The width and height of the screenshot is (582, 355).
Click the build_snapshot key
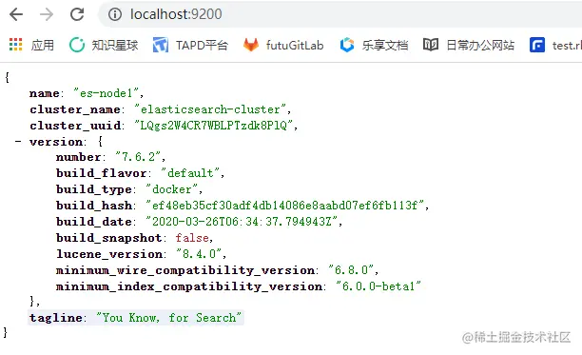click(x=108, y=238)
